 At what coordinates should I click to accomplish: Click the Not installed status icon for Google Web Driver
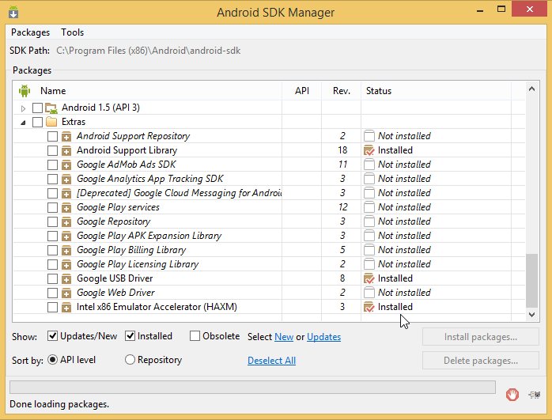click(369, 293)
